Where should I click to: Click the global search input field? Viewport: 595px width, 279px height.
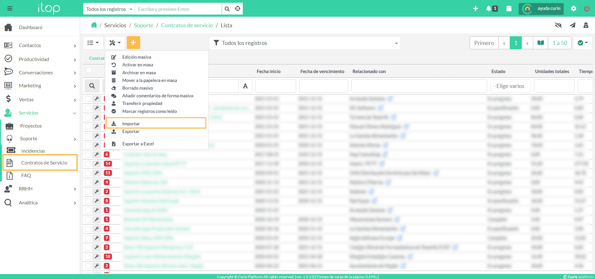(x=179, y=9)
